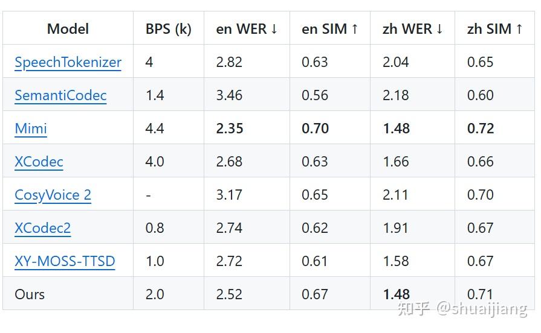Click the Ours row label
This screenshot has height=333, width=541.
[30, 294]
